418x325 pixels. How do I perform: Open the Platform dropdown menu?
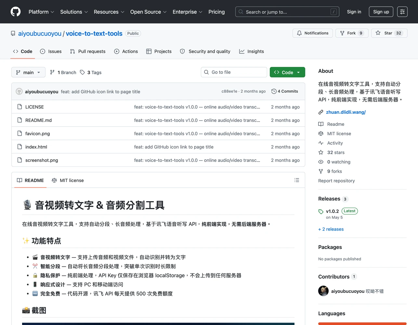(x=41, y=12)
